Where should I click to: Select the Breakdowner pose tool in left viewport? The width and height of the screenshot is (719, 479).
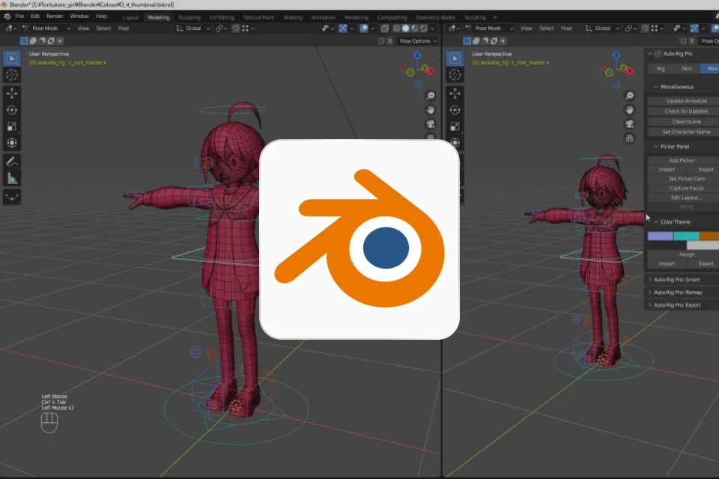pos(12,197)
